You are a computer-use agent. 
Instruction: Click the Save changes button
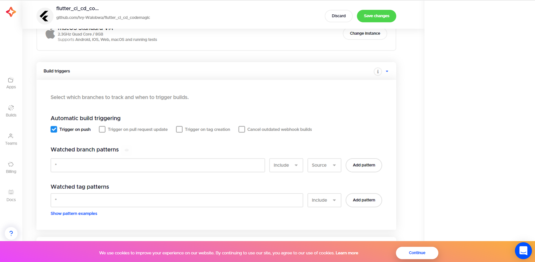(376, 16)
